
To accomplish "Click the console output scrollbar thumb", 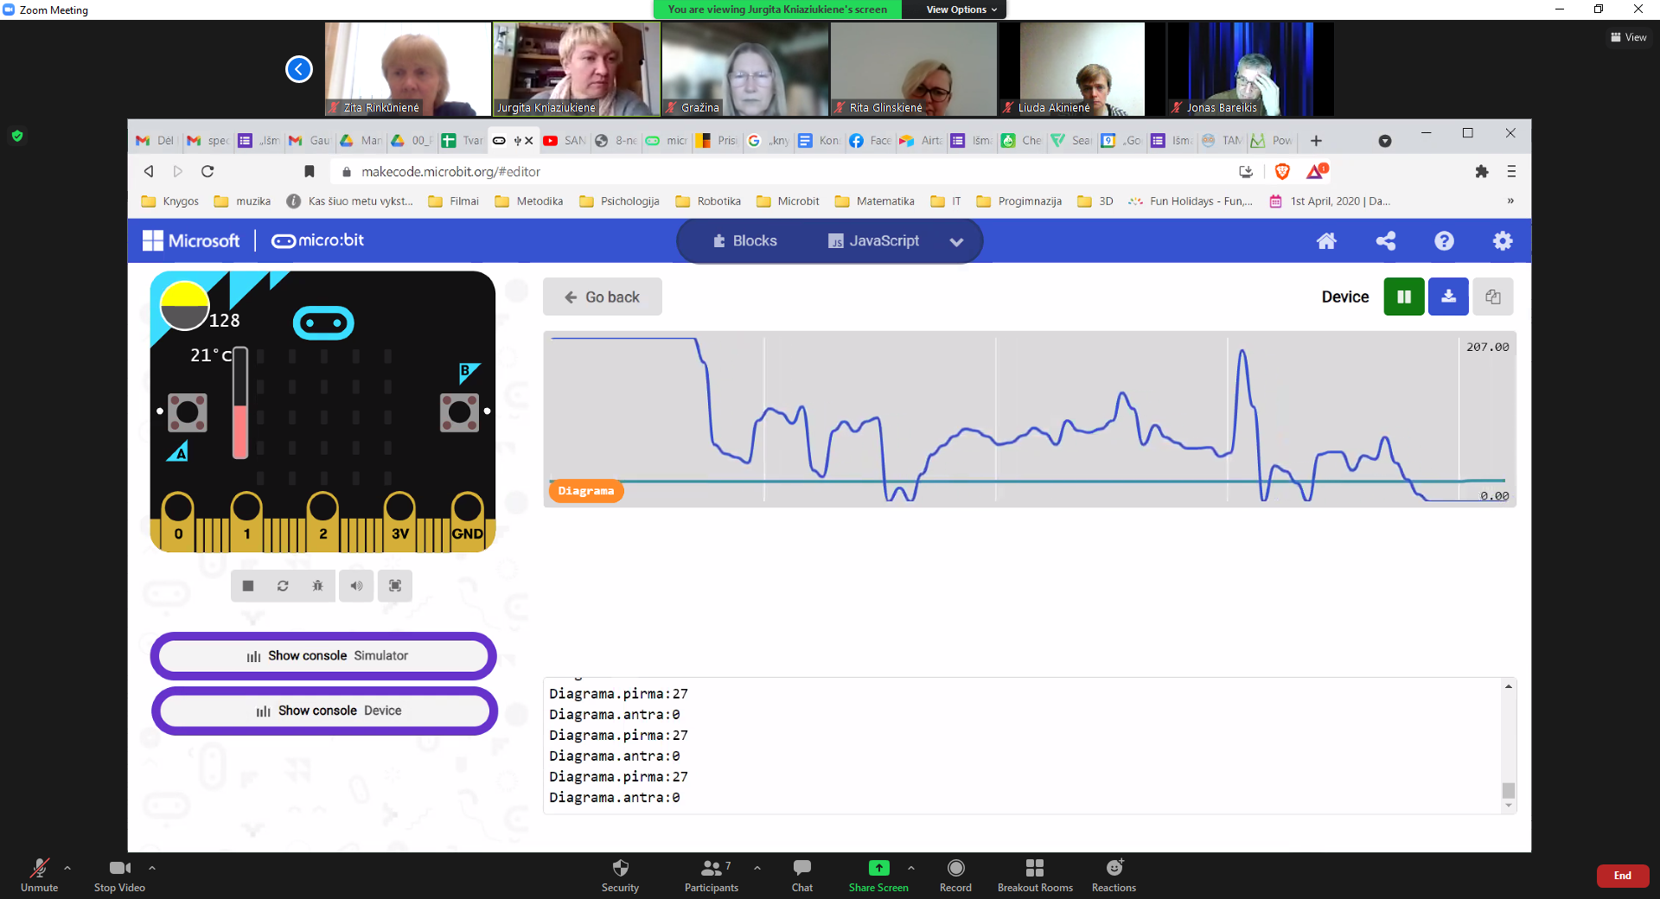I will [1509, 790].
